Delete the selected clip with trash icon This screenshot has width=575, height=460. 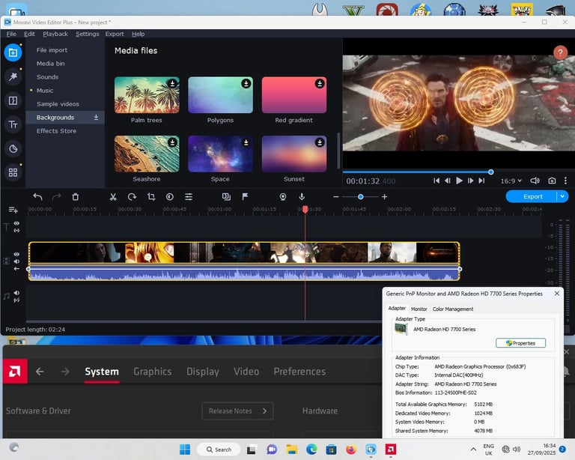(x=76, y=196)
